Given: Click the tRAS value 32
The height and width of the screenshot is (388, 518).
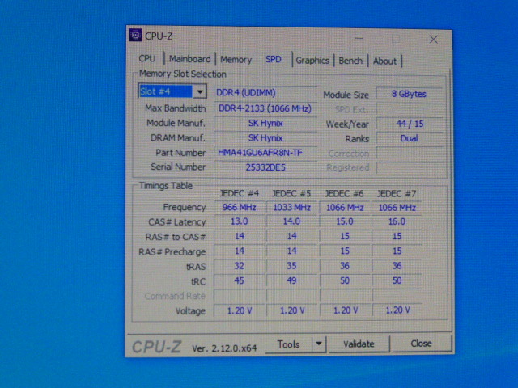Looking at the screenshot, I should (x=240, y=266).
